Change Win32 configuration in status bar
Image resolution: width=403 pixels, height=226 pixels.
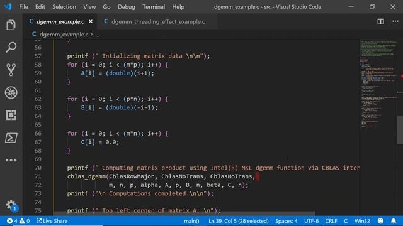tap(362, 221)
